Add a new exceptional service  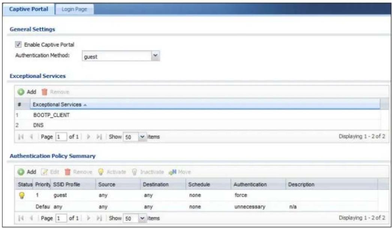(27, 92)
